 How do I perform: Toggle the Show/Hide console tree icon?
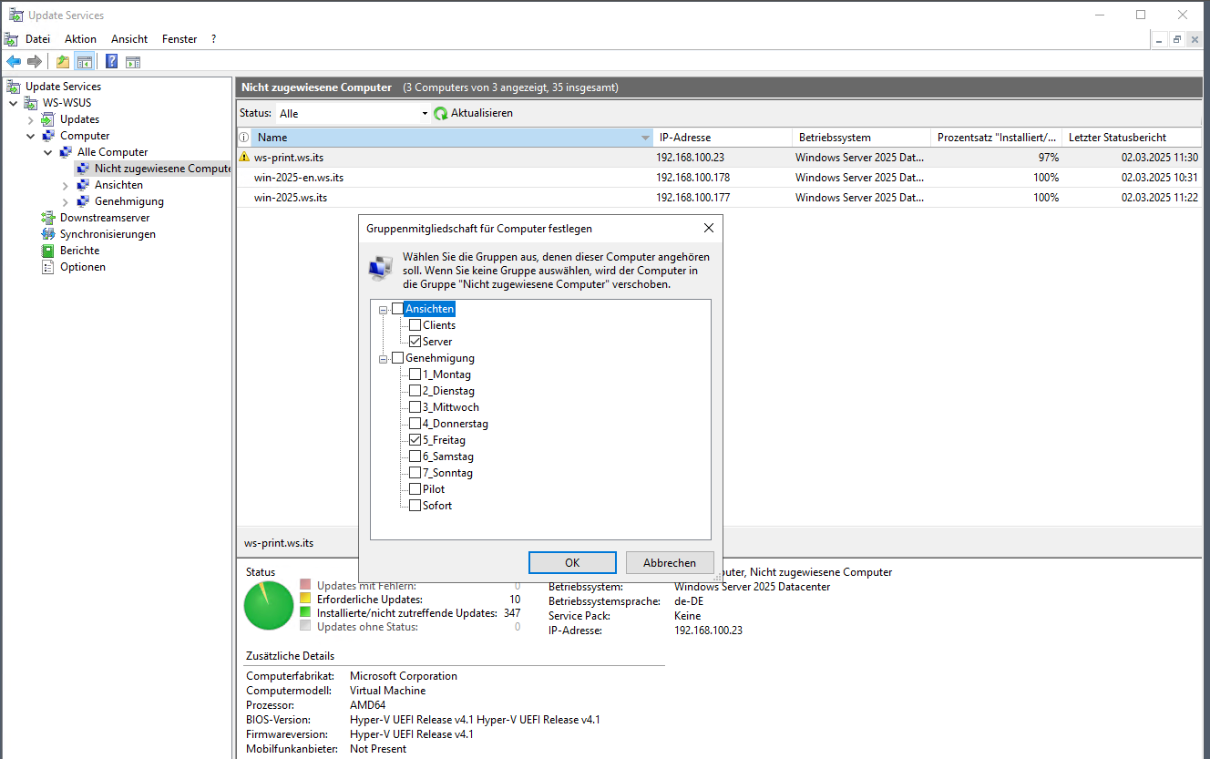[x=84, y=62]
